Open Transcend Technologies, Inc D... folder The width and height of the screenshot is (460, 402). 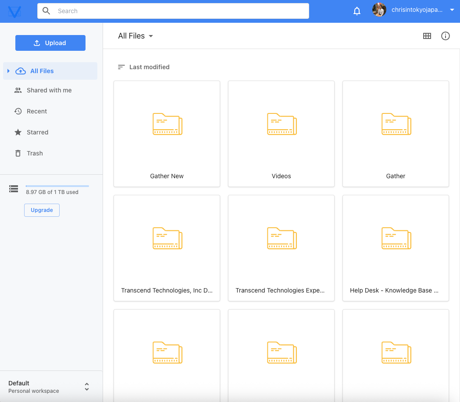[167, 248]
